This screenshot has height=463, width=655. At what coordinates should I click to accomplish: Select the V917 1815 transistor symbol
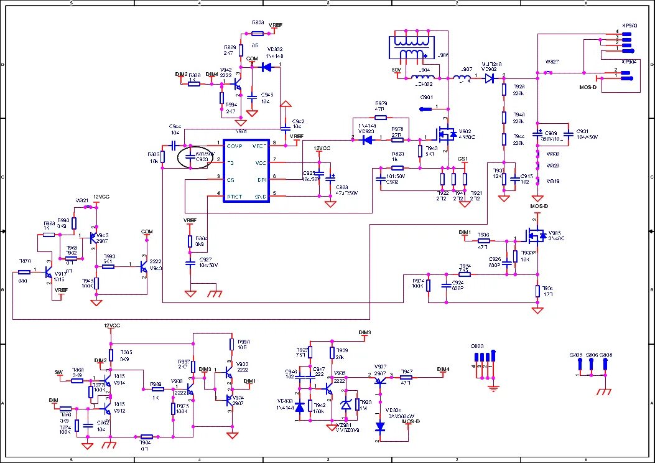click(x=48, y=273)
